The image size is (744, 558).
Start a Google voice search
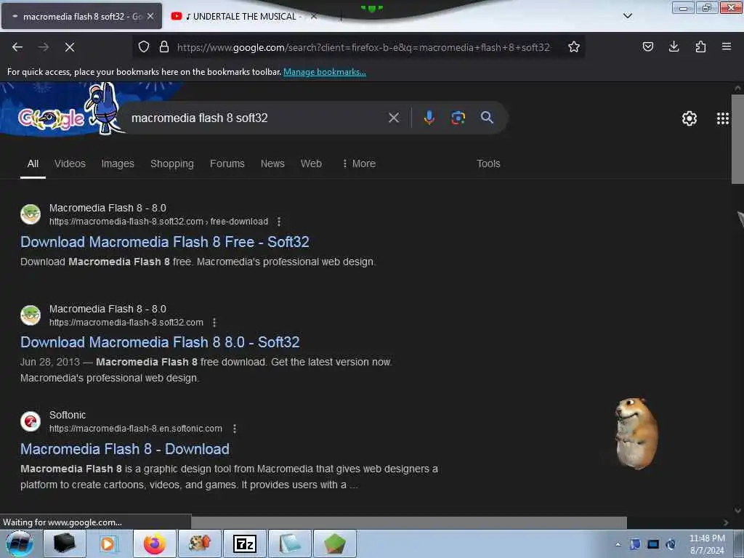pos(429,118)
